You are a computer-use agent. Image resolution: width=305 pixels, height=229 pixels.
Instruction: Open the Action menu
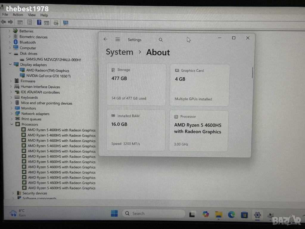pos(18,15)
